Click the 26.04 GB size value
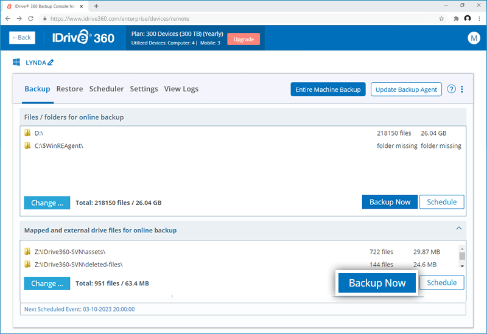The width and height of the screenshot is (487, 334). coord(433,133)
